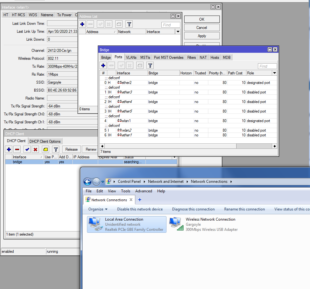The image size is (310, 289).
Task: Click the red minus remove icon in DHCP Client
Action: point(17,149)
